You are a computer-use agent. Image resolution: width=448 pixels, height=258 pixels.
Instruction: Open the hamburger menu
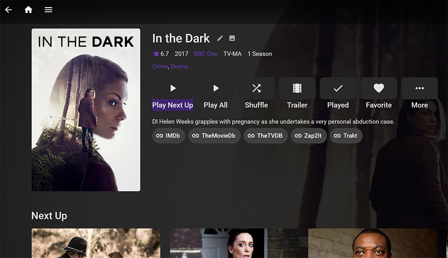48,10
